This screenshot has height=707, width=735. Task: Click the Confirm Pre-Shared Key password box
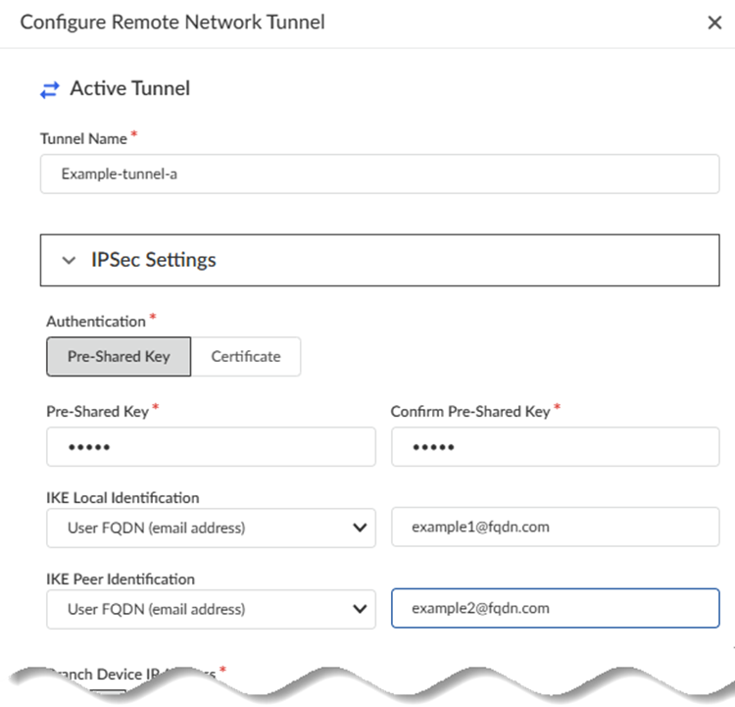[555, 447]
